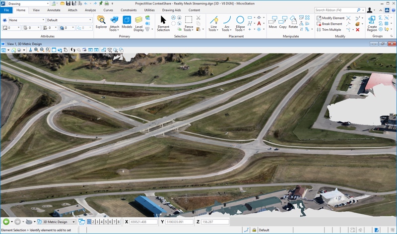The image size is (397, 234).
Task: Click the Modify Element button
Action: 331,18
